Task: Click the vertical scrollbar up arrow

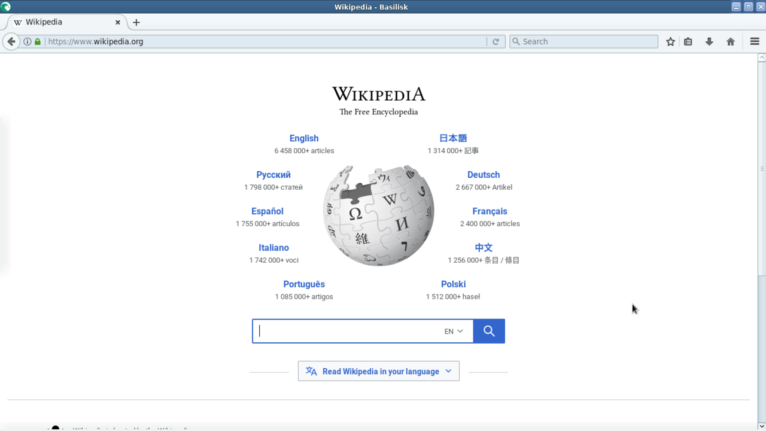Action: click(x=762, y=57)
